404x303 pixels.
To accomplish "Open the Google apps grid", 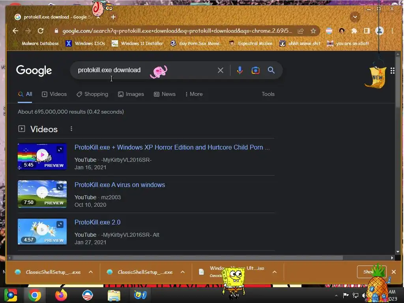I will click(x=393, y=70).
